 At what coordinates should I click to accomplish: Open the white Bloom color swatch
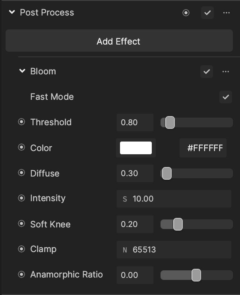pos(136,148)
